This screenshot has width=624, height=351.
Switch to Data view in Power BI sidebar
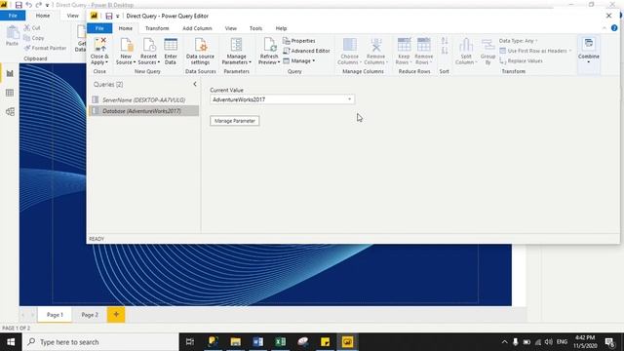pos(10,93)
